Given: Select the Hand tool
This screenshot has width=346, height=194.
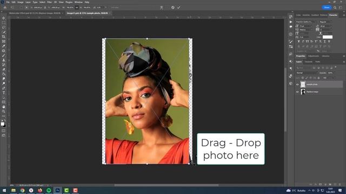Looking at the screenshot, I should click(4, 107).
